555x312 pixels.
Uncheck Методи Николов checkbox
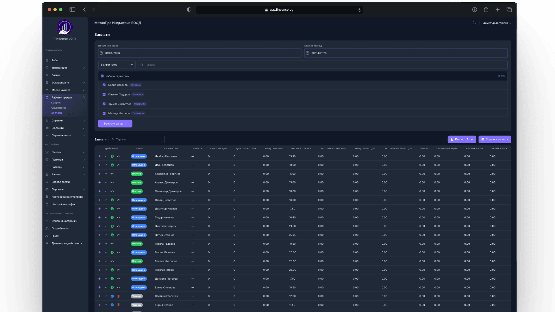click(104, 114)
